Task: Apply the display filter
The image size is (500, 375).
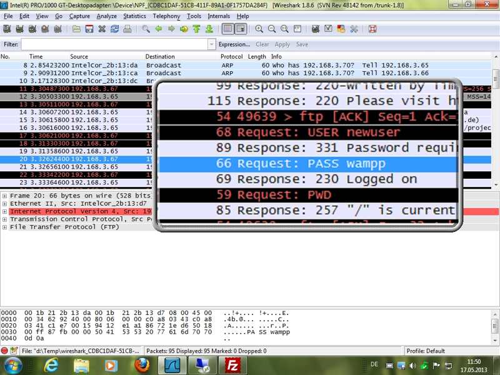Action: pyautogui.click(x=282, y=44)
